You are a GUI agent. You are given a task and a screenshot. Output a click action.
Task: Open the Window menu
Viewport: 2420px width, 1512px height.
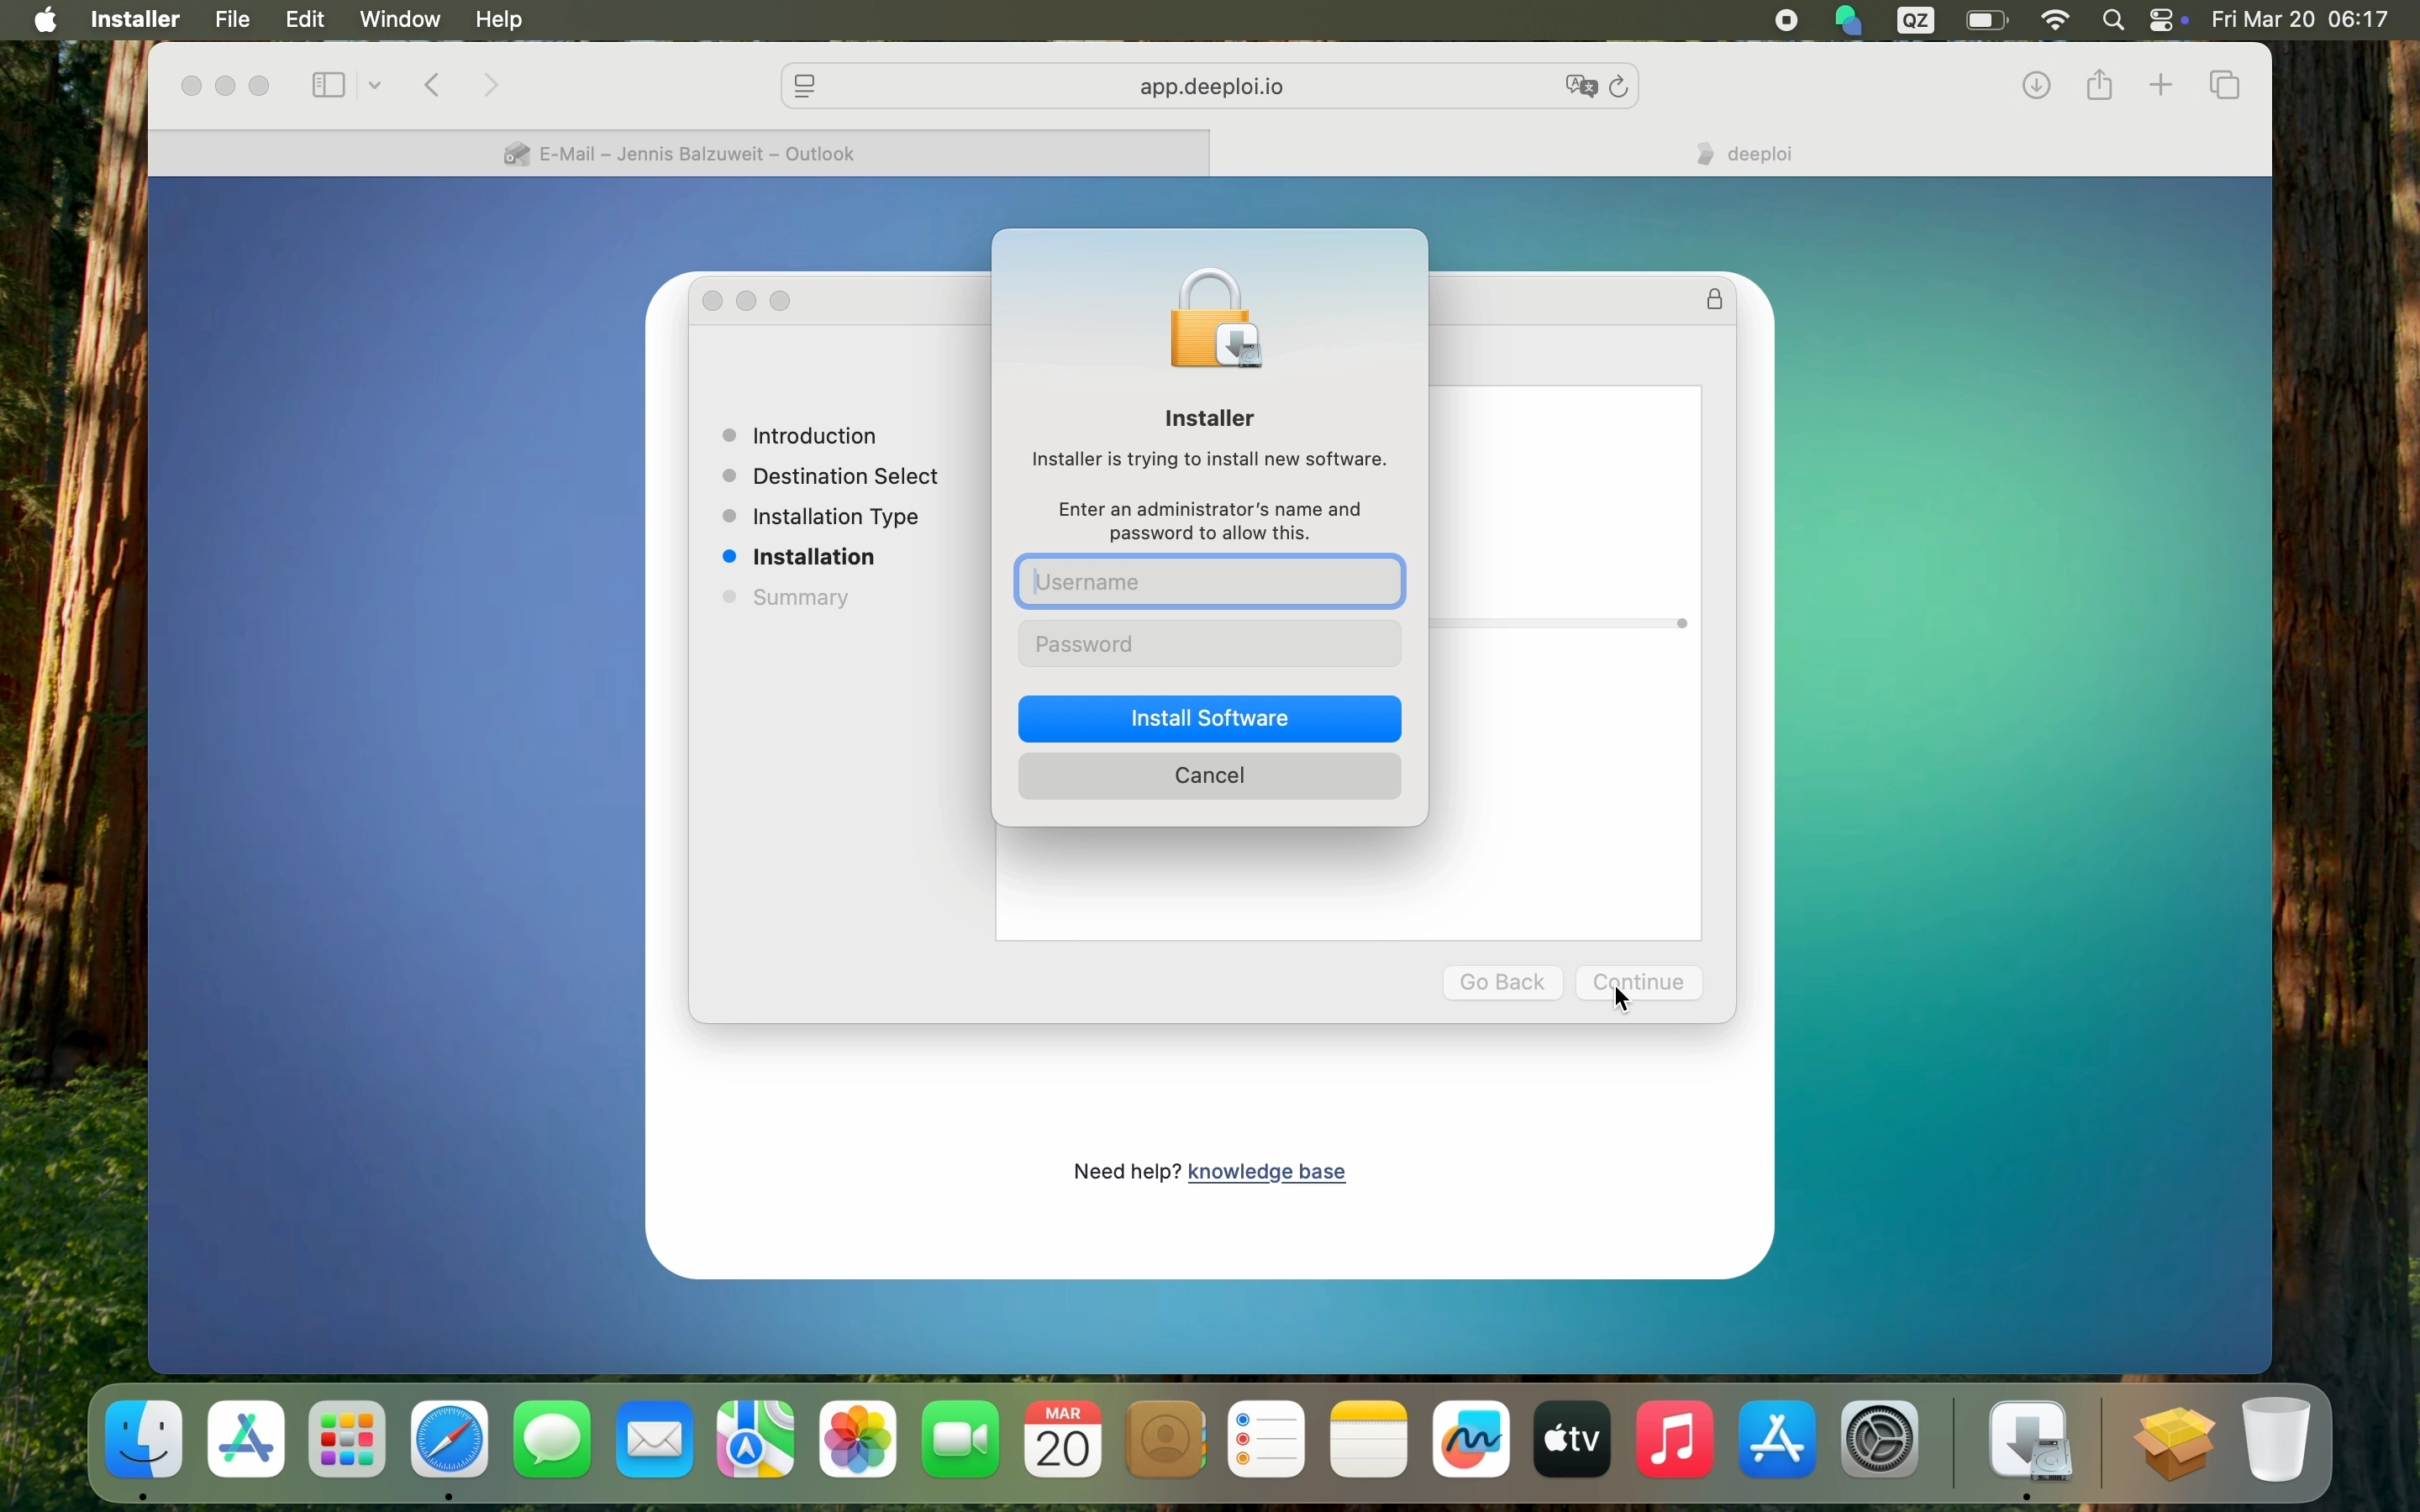[x=399, y=19]
